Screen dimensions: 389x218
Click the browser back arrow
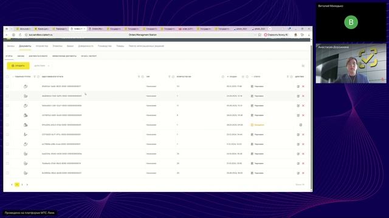[7, 35]
